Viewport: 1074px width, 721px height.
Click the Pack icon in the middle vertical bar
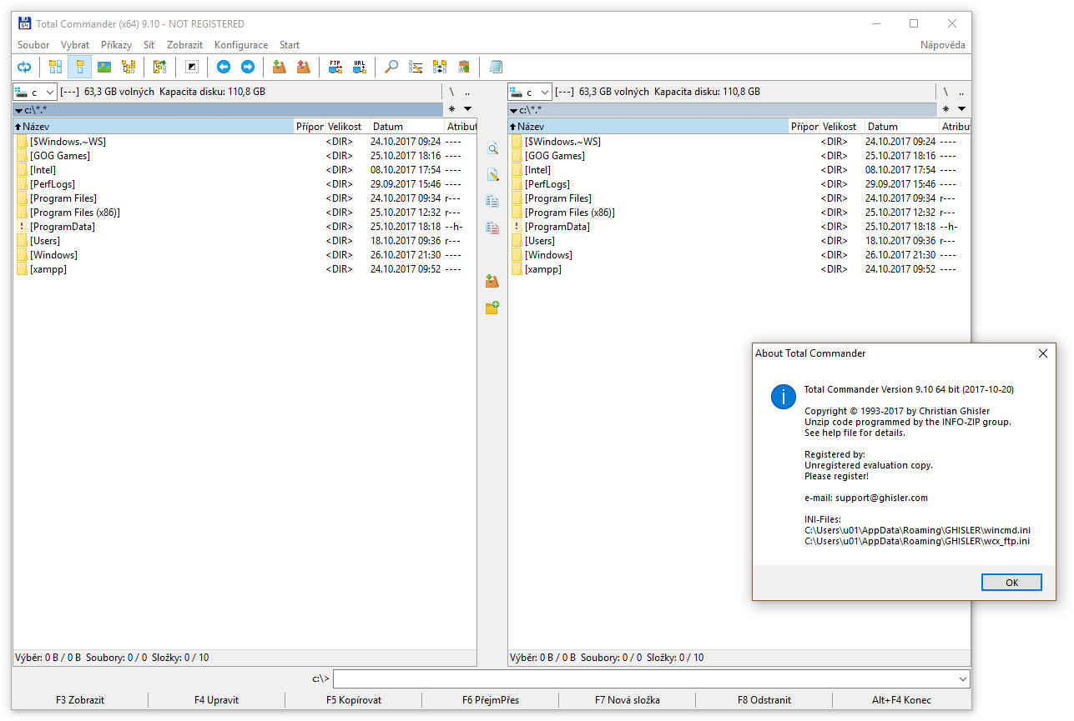click(492, 281)
